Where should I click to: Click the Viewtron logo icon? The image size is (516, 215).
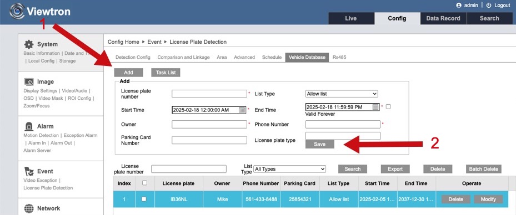coord(17,12)
